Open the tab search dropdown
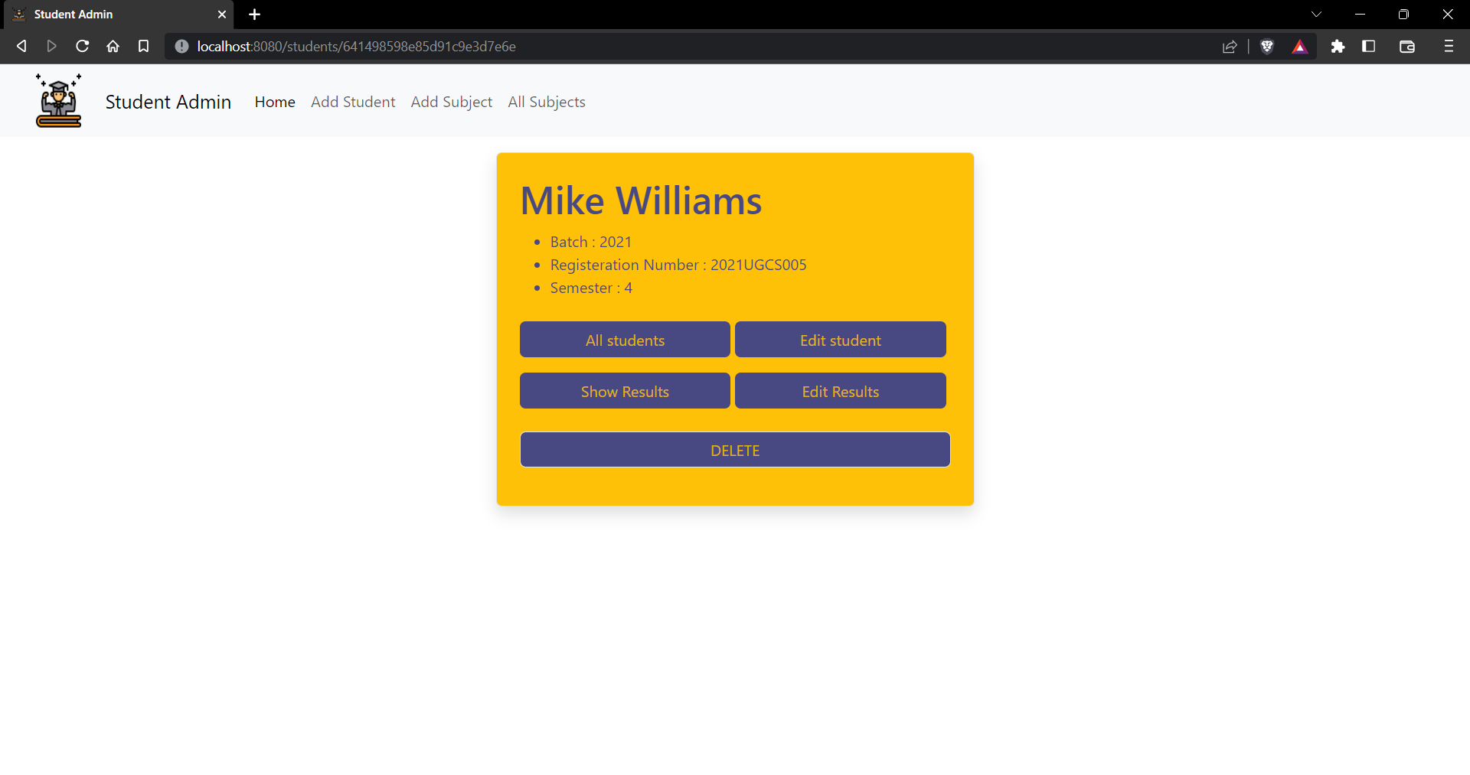This screenshot has width=1470, height=775. (x=1316, y=14)
